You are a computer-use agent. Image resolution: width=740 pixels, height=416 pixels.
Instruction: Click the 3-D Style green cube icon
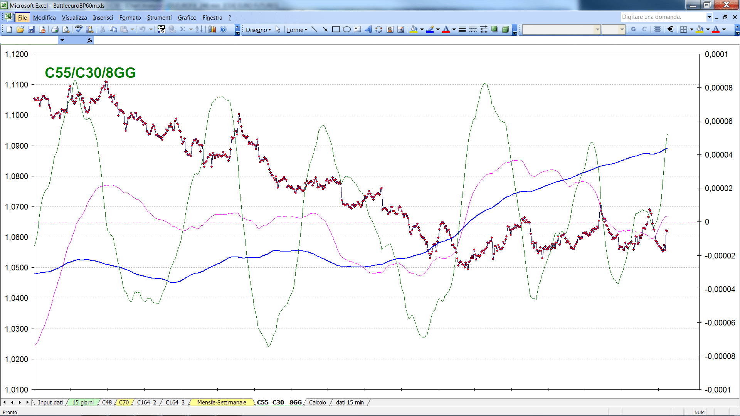[505, 30]
